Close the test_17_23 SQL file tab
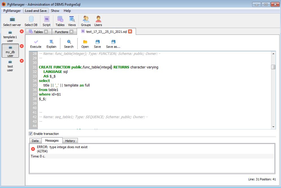The height and width of the screenshot is (188, 281). coord(130,31)
